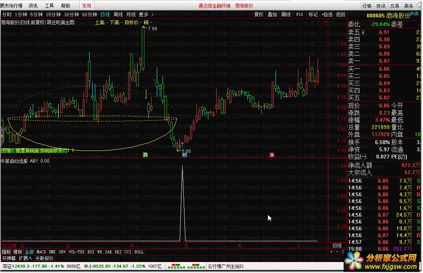Click the minus zoom button at chart bottom
The width and height of the screenshot is (423, 273).
(x=337, y=252)
